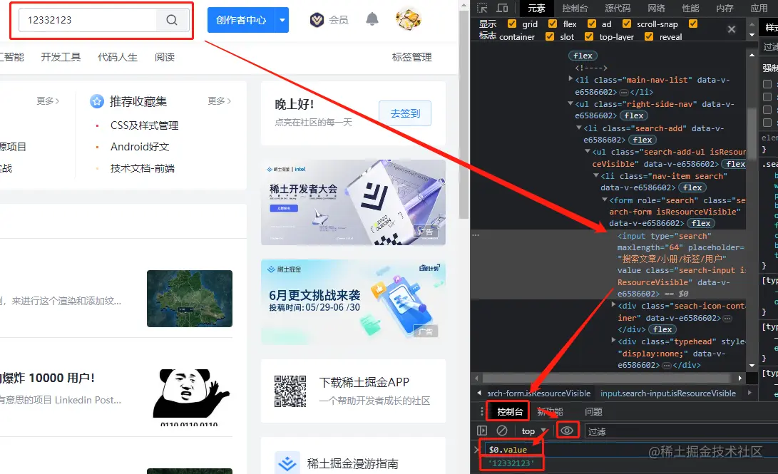Open the console sidebar panel icon
Screen dimensions: 778x474
(483, 430)
